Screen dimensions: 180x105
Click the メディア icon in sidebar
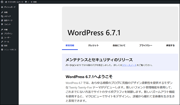(2, 16)
